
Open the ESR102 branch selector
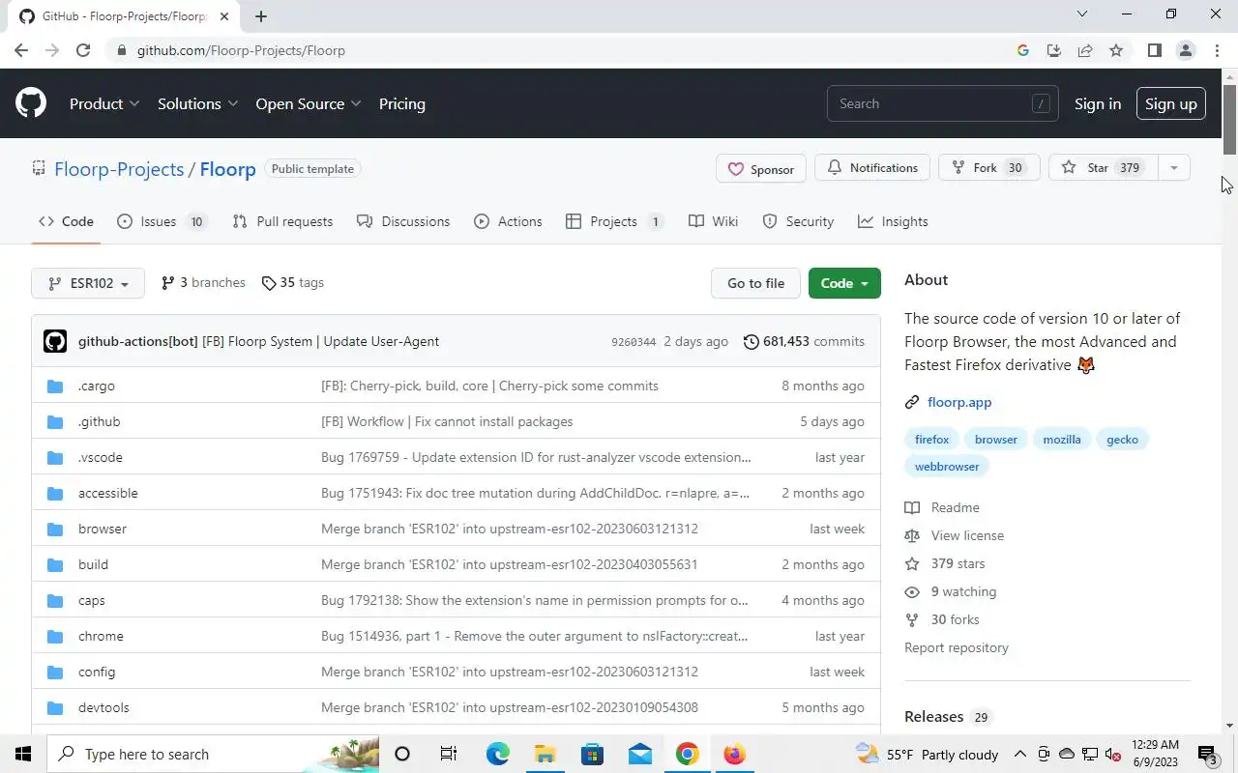[x=88, y=283]
